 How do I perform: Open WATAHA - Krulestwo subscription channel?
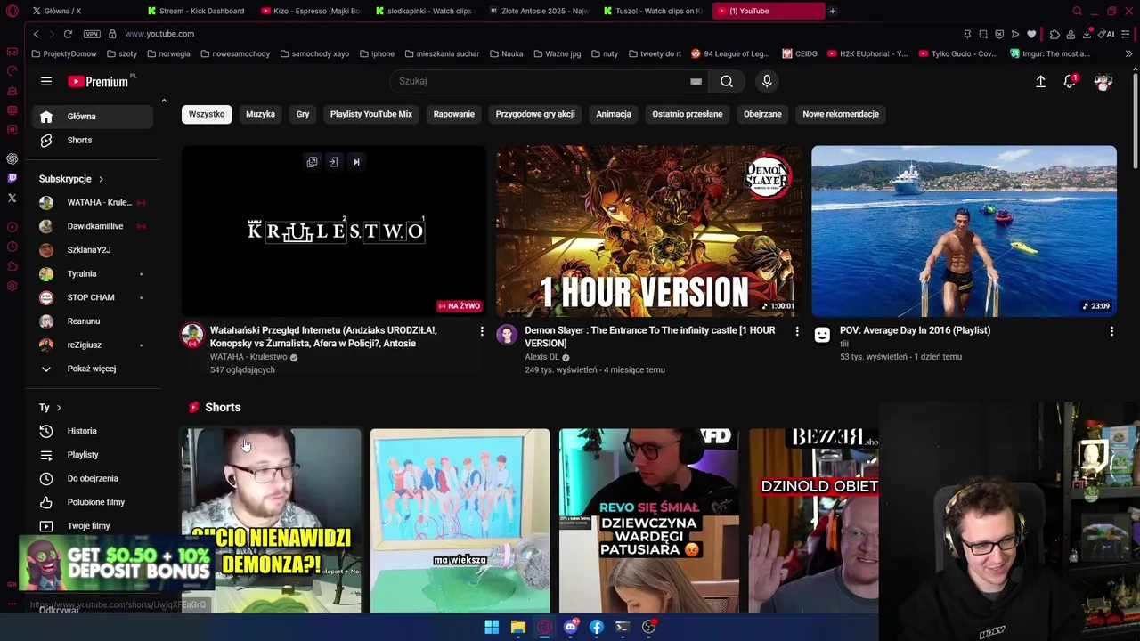[x=93, y=203]
